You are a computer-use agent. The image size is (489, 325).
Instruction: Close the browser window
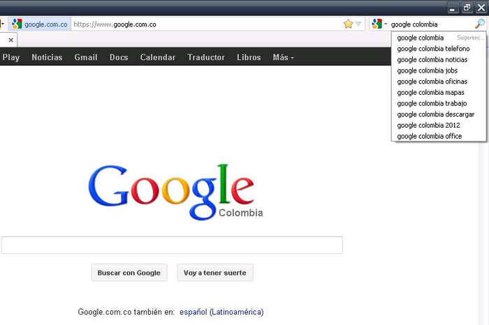click(x=481, y=8)
